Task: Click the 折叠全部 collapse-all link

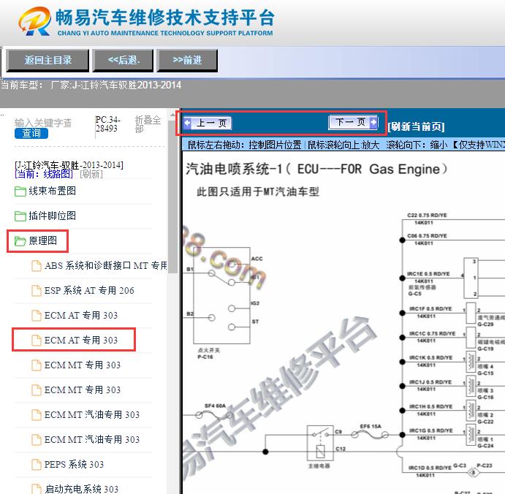Action: click(148, 124)
